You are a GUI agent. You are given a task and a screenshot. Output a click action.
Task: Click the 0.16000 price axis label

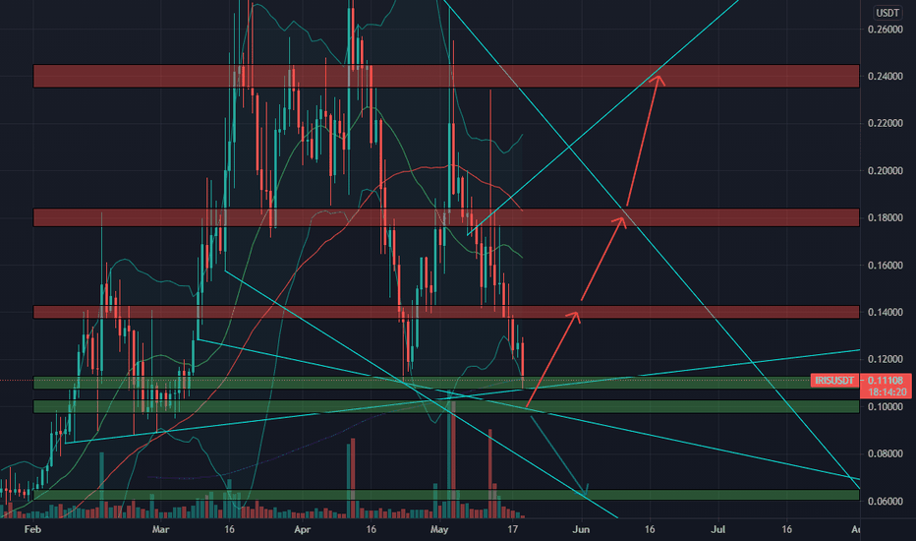point(885,266)
